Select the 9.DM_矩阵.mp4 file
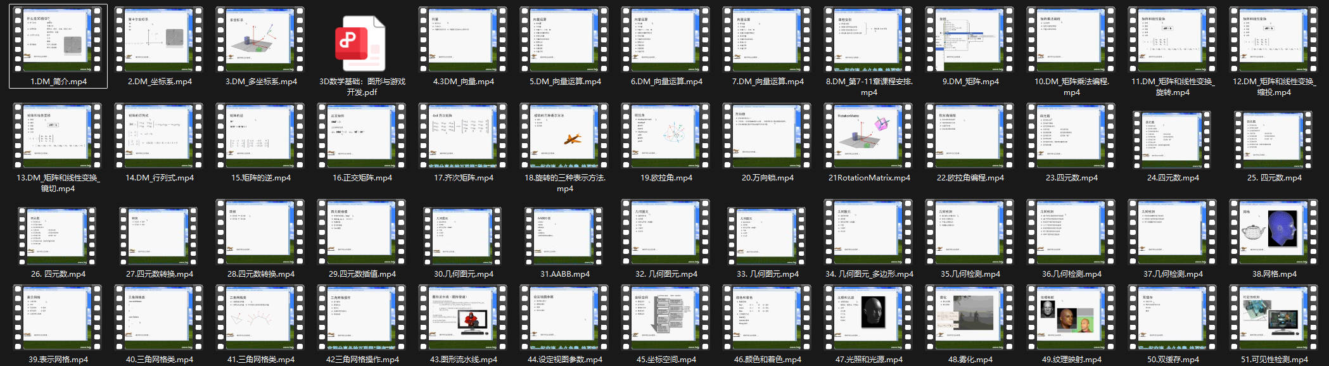 point(970,40)
